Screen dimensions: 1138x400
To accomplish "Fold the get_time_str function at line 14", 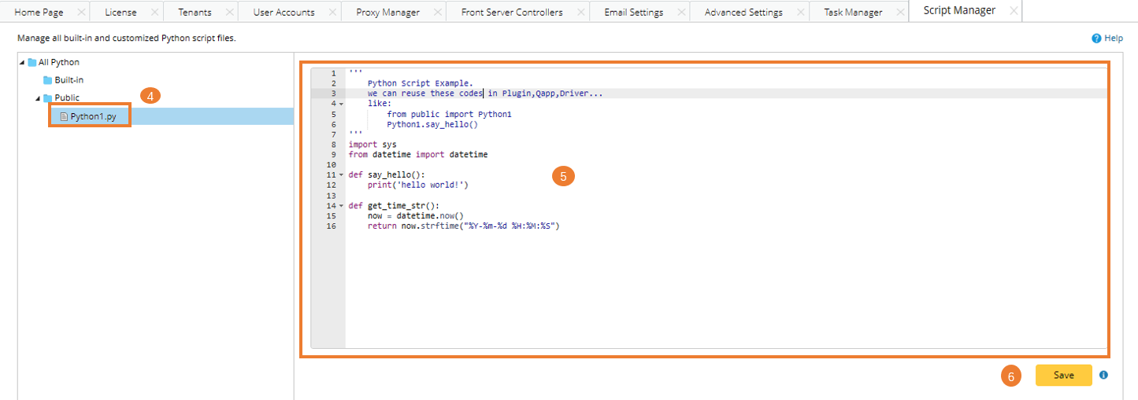I will [341, 206].
